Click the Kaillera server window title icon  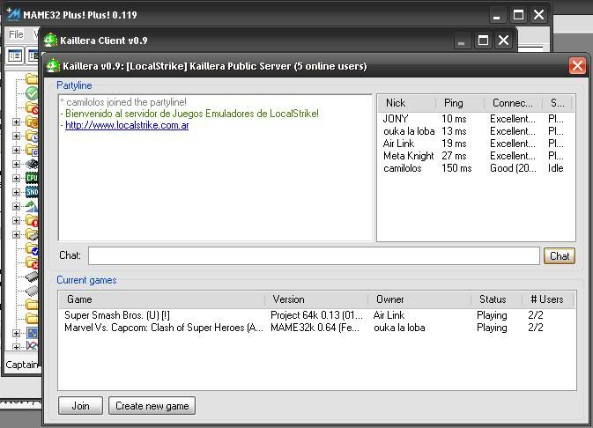pos(53,66)
